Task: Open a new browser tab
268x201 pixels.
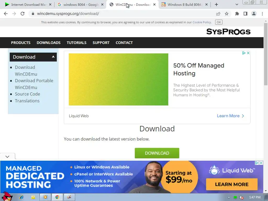Action: 216,5
